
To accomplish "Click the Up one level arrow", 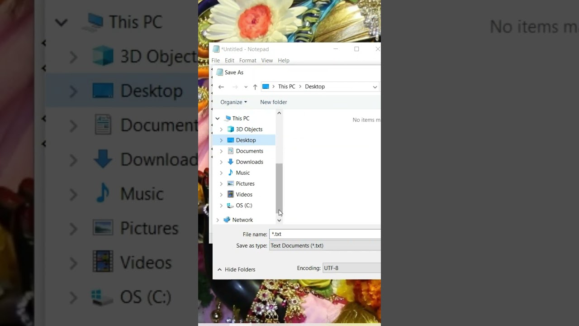I will [255, 87].
